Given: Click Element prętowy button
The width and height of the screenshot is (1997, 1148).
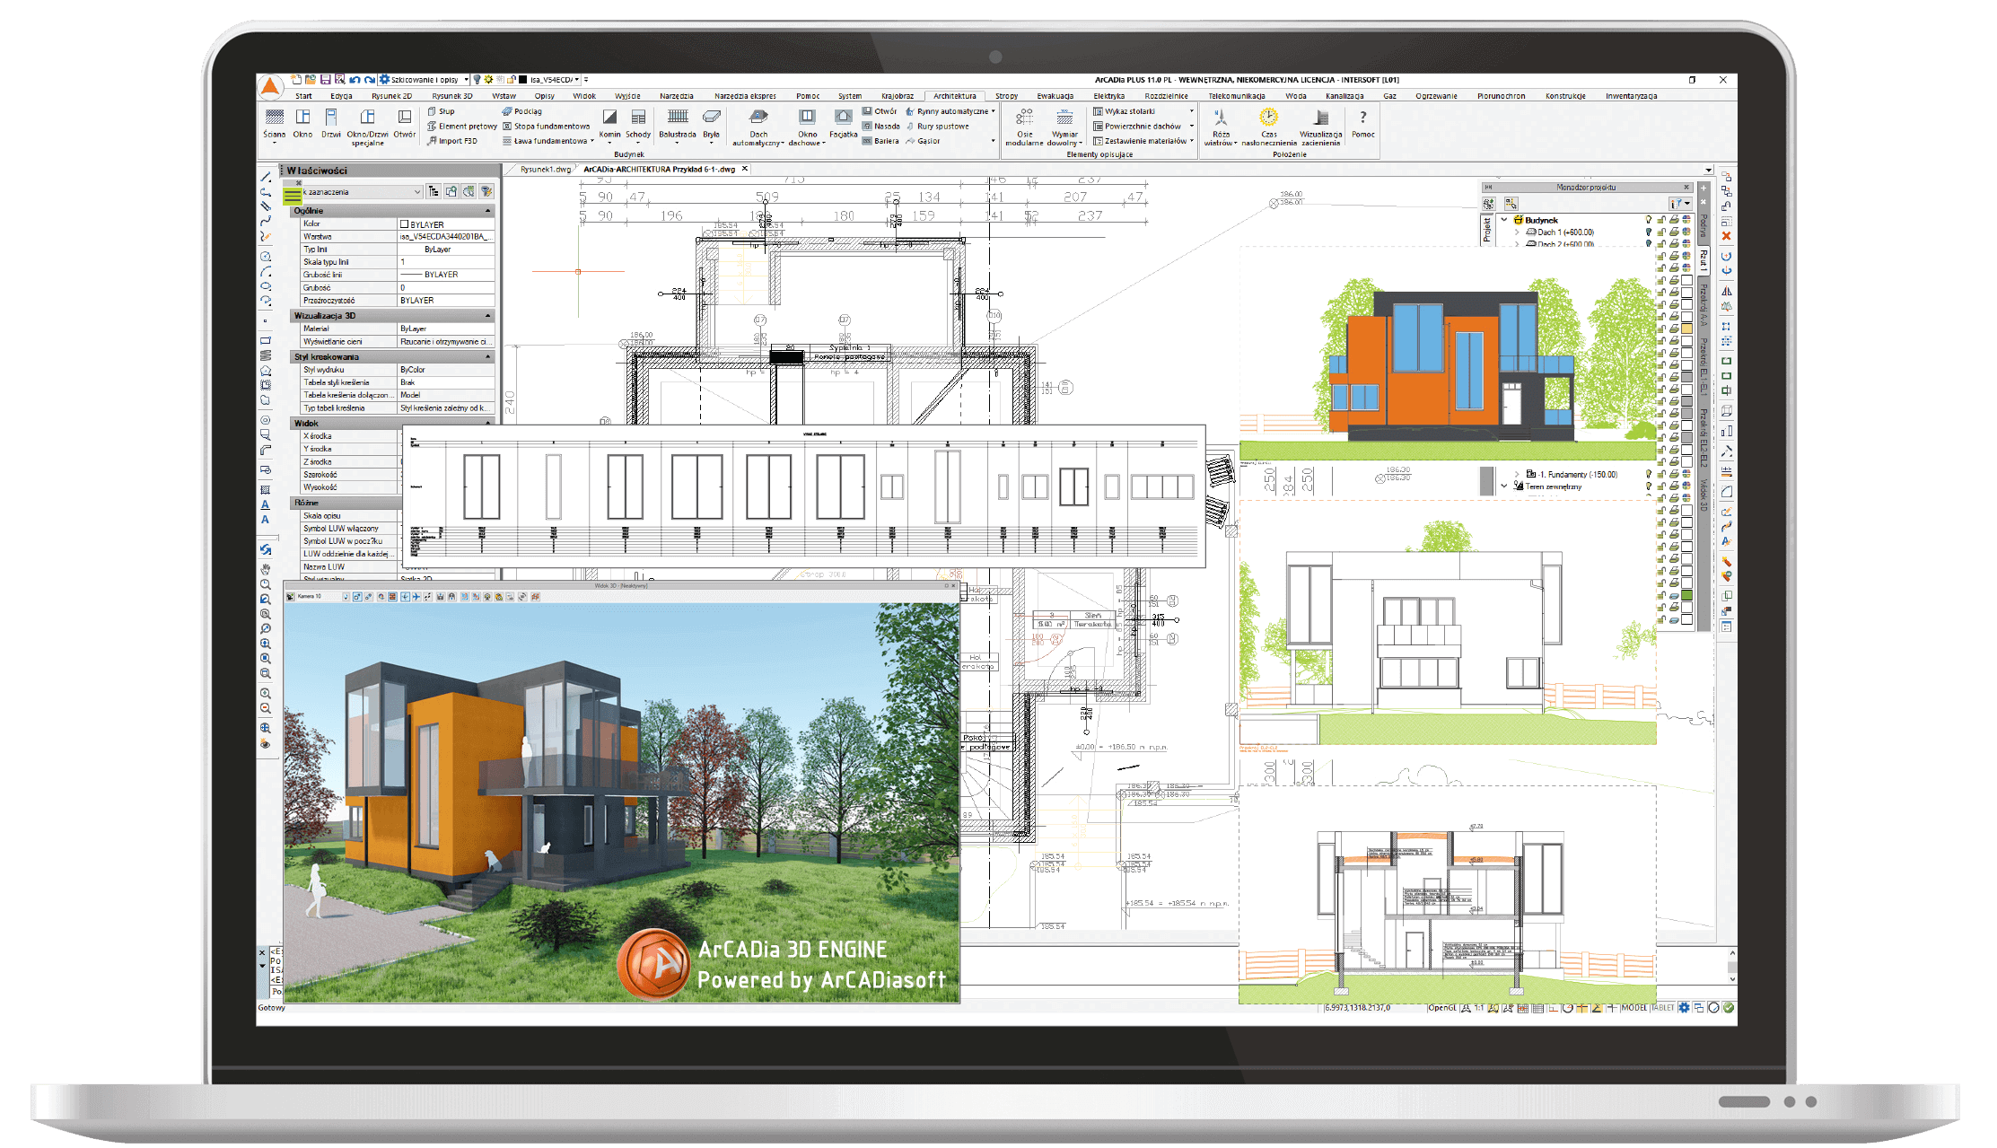Looking at the screenshot, I should pyautogui.click(x=462, y=127).
